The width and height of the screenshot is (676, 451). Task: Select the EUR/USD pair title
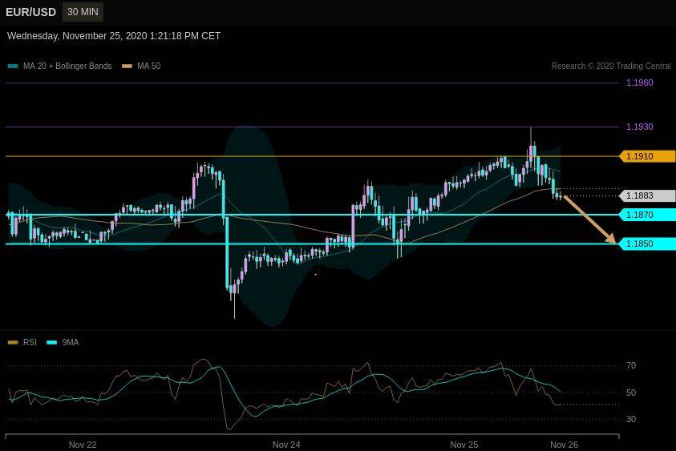pyautogui.click(x=30, y=12)
